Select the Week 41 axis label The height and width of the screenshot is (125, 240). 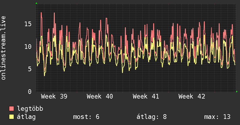[146, 97]
